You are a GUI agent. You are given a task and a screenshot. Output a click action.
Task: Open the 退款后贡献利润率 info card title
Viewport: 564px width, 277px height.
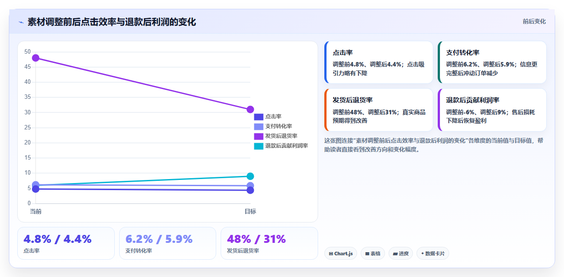tap(473, 100)
